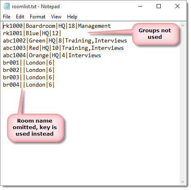Click the 'Groups not used' callout
Viewport: 191px width, 190px height.
pos(155,34)
